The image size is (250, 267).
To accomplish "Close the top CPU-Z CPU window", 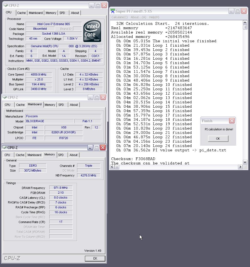I will pyautogui.click(x=104, y=5).
